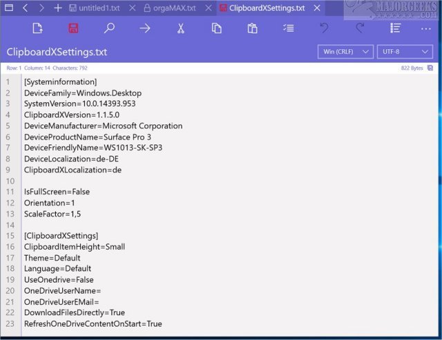442x340 pixels.
Task: Click the DownloadFilesDirectly=True line
Action: click(x=75, y=312)
